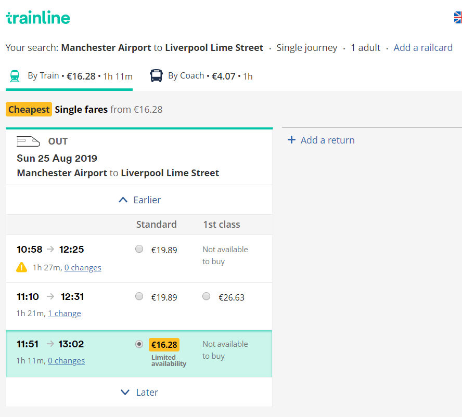Click the UK flag language icon
The height and width of the screenshot is (417, 462).
[x=458, y=17]
